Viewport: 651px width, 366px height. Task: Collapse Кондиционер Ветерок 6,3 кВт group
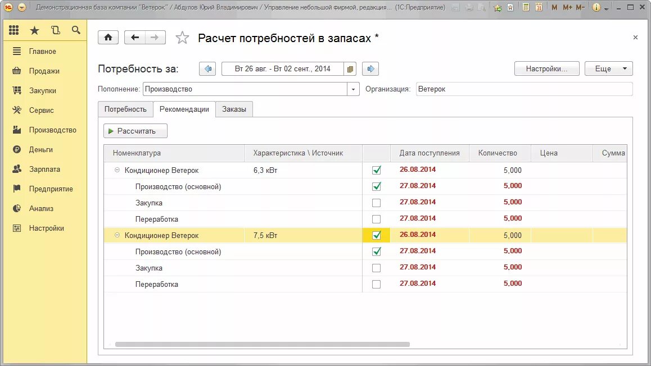coord(117,170)
